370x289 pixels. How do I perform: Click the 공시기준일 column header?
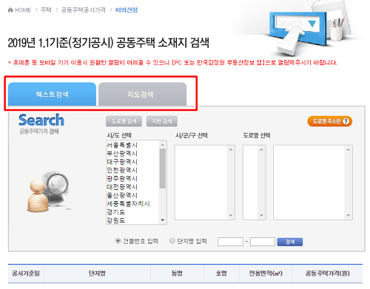[x=26, y=273]
